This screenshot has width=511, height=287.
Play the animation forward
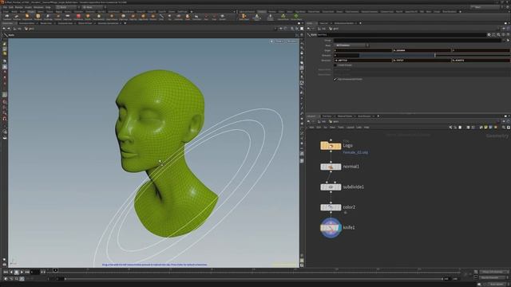pos(22,272)
